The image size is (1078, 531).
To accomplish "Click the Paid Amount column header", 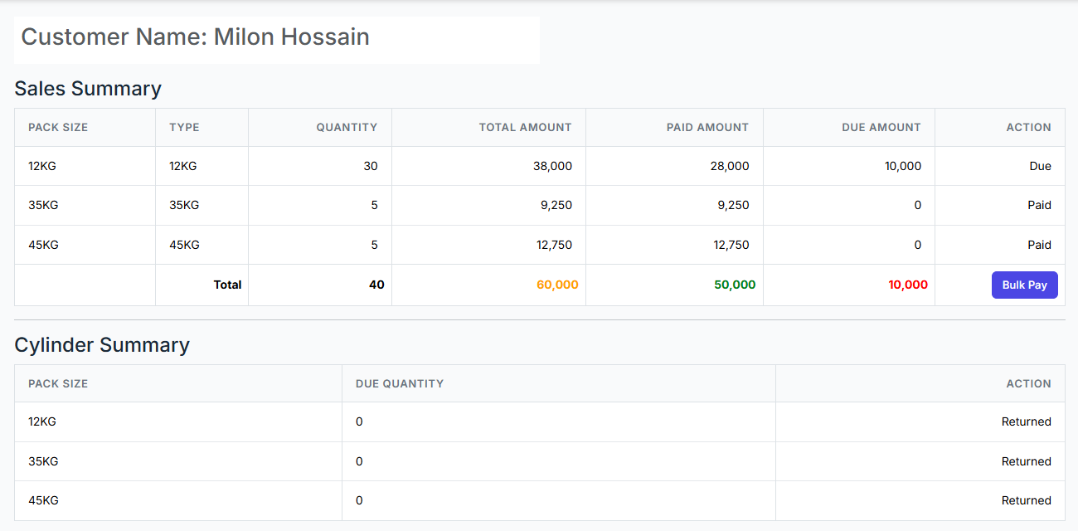I will coord(707,127).
